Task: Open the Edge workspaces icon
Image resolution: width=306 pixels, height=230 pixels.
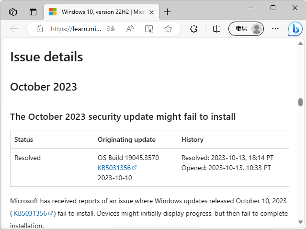Action: [13, 11]
